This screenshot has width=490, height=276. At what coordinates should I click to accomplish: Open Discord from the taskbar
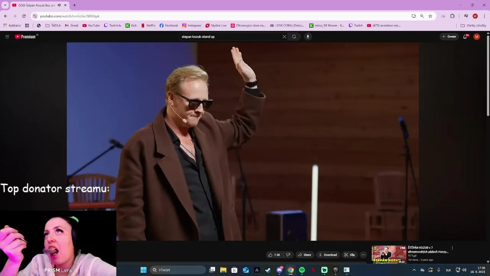tap(279, 270)
